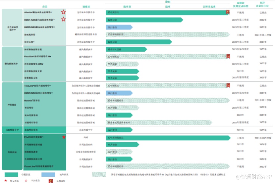Select the HMSR-NAS product name
This screenshot has width=275, height=183.
coord(39,27)
